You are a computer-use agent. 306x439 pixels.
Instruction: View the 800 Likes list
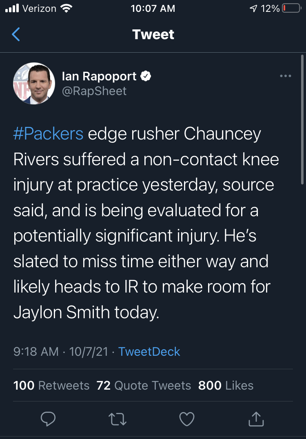click(226, 385)
